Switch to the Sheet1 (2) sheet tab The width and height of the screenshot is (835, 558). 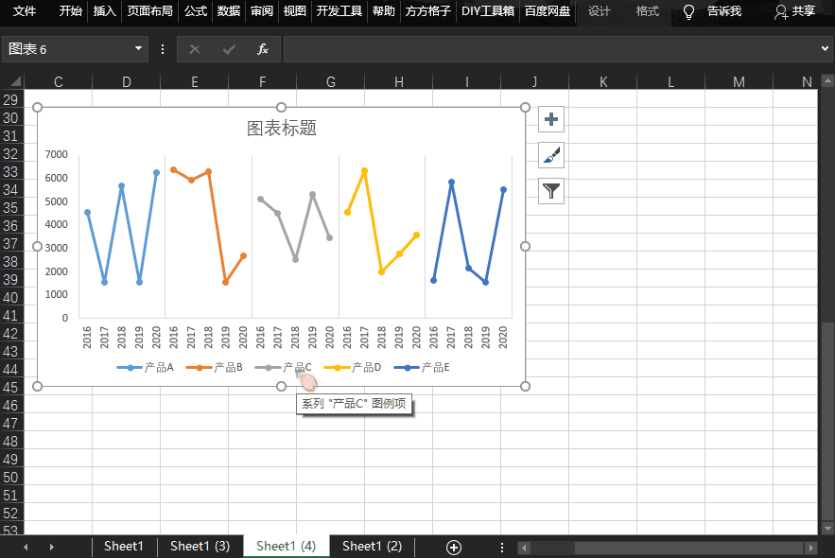pyautogui.click(x=371, y=547)
